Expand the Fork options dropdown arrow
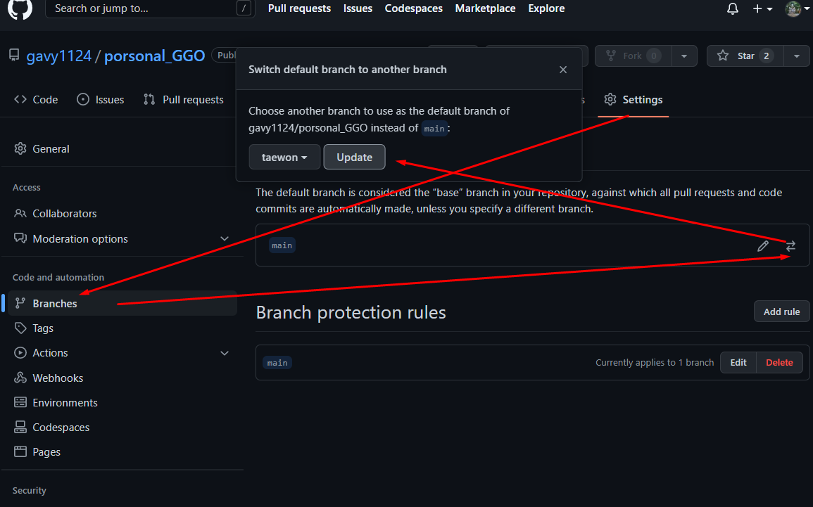Image resolution: width=813 pixels, height=507 pixels. [684, 56]
